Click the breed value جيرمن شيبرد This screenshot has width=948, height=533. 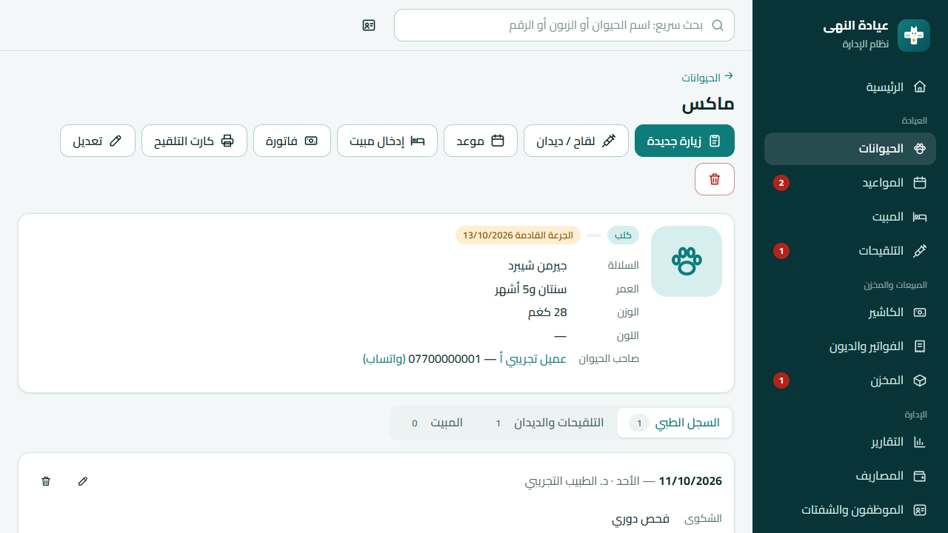coord(538,265)
